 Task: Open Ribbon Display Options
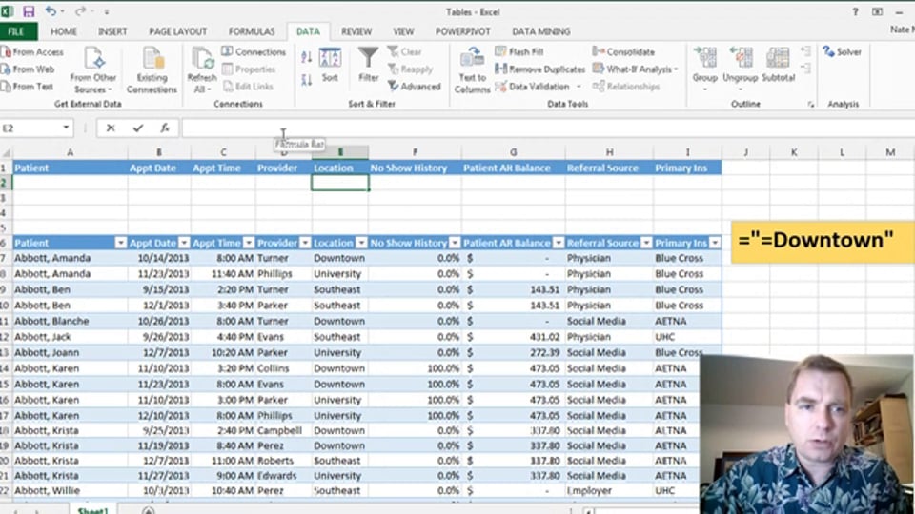[x=877, y=11]
